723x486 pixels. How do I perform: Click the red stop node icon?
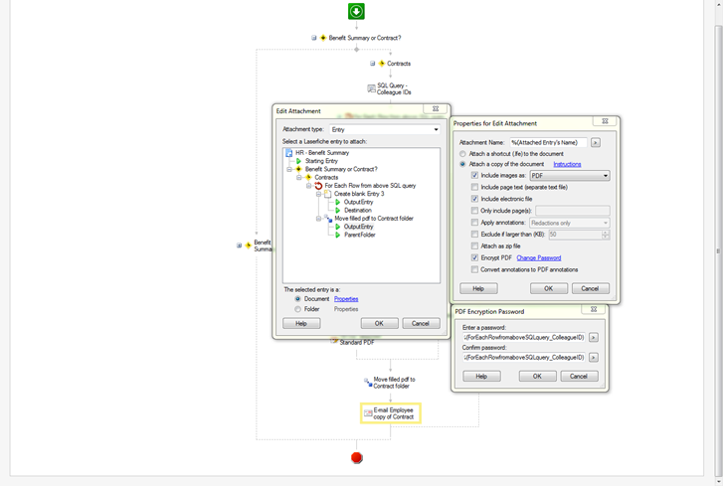tap(357, 458)
